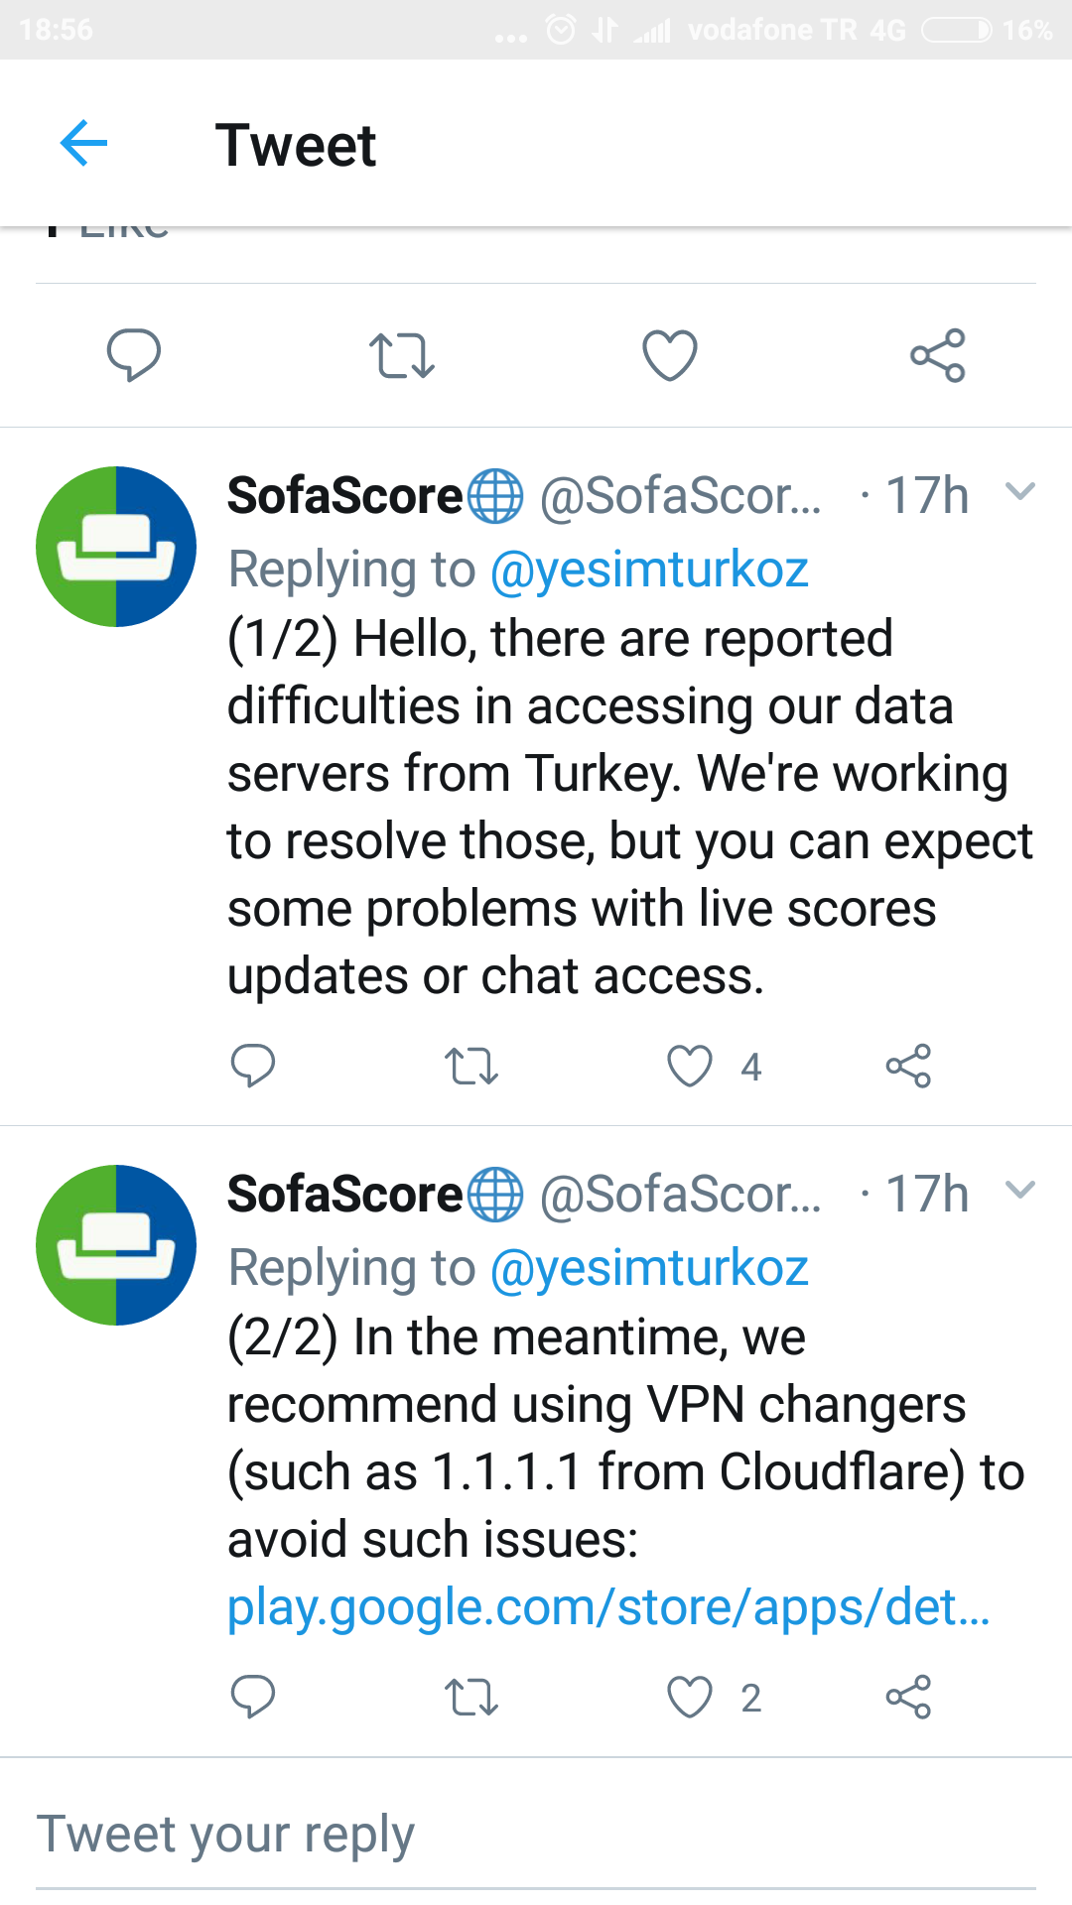Open the play.google.com store link
Viewport: 1072px width, 1905px height.
(x=607, y=1607)
